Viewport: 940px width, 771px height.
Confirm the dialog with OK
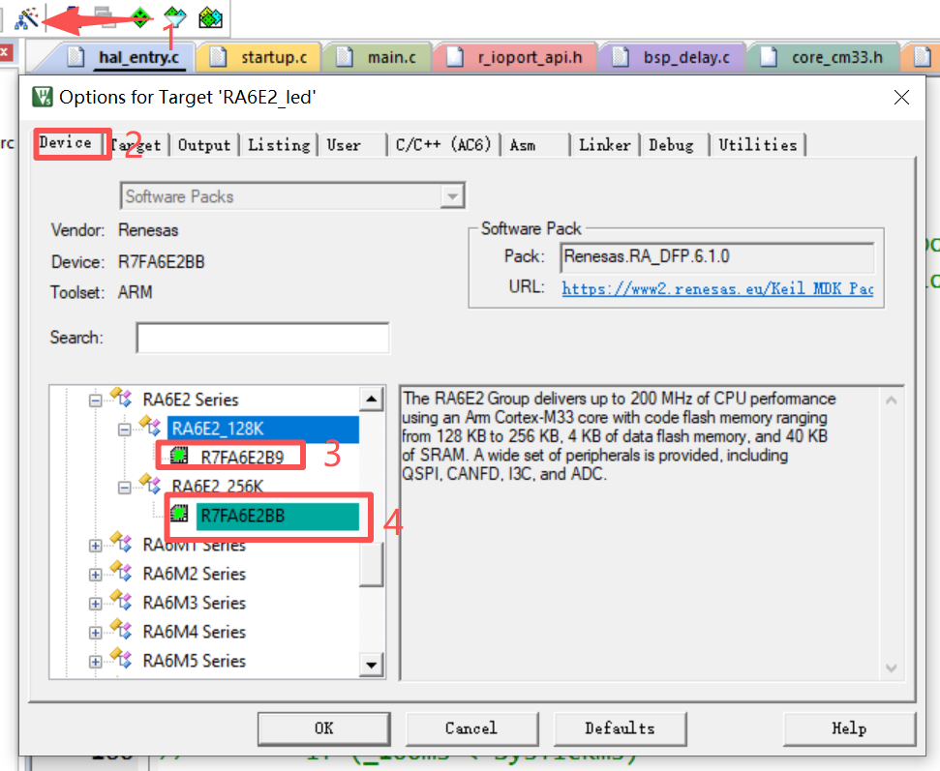click(323, 728)
